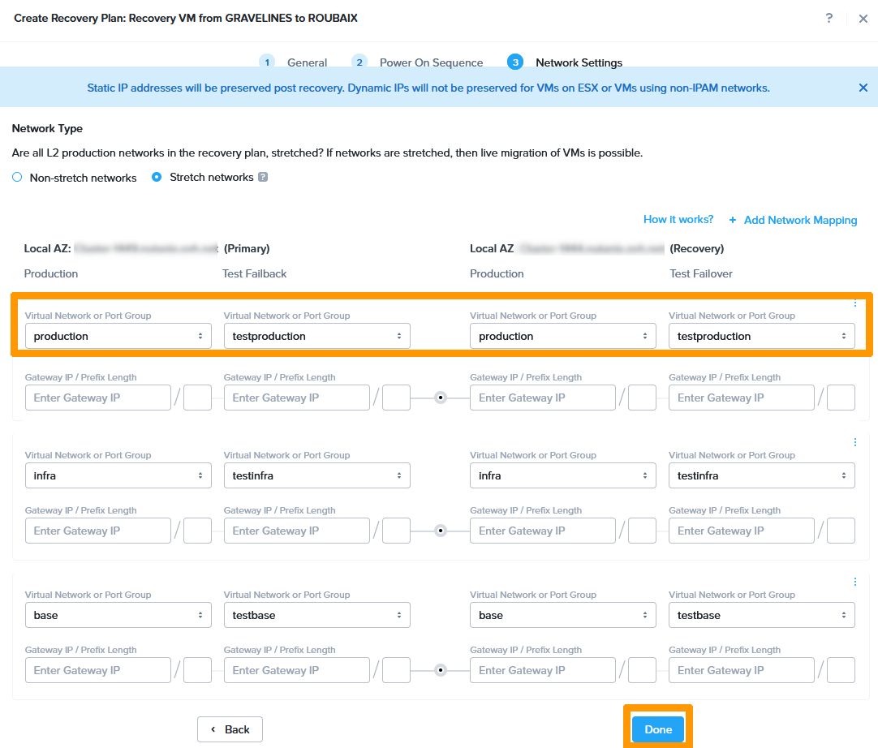Expand the primary testinfra Test Failback dropdown
The image size is (878, 748).
(x=316, y=475)
